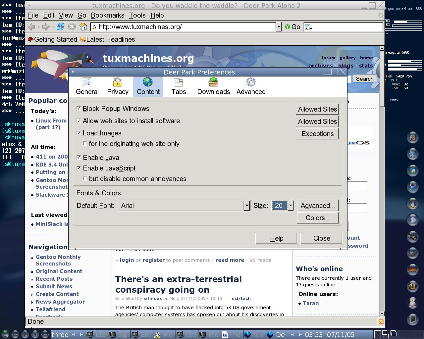Viewport: 424px width, 339px height.
Task: Launch the home folder dock icon
Action: coord(412,170)
